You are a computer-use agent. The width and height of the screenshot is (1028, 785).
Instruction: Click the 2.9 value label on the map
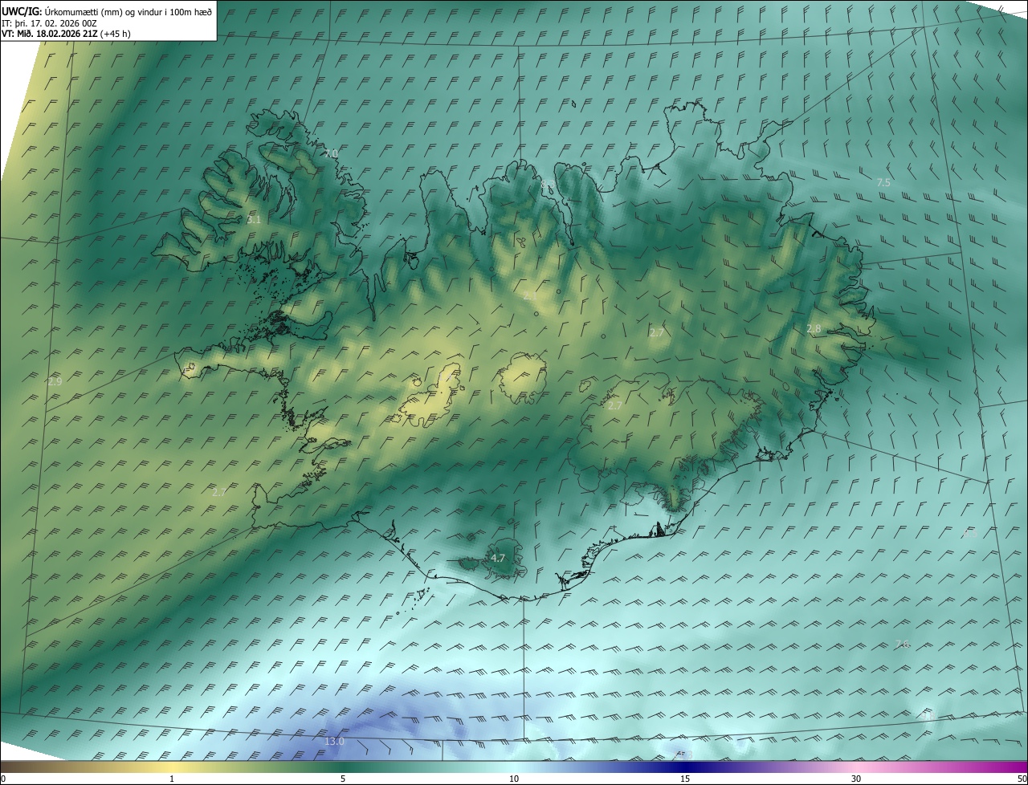click(x=55, y=381)
